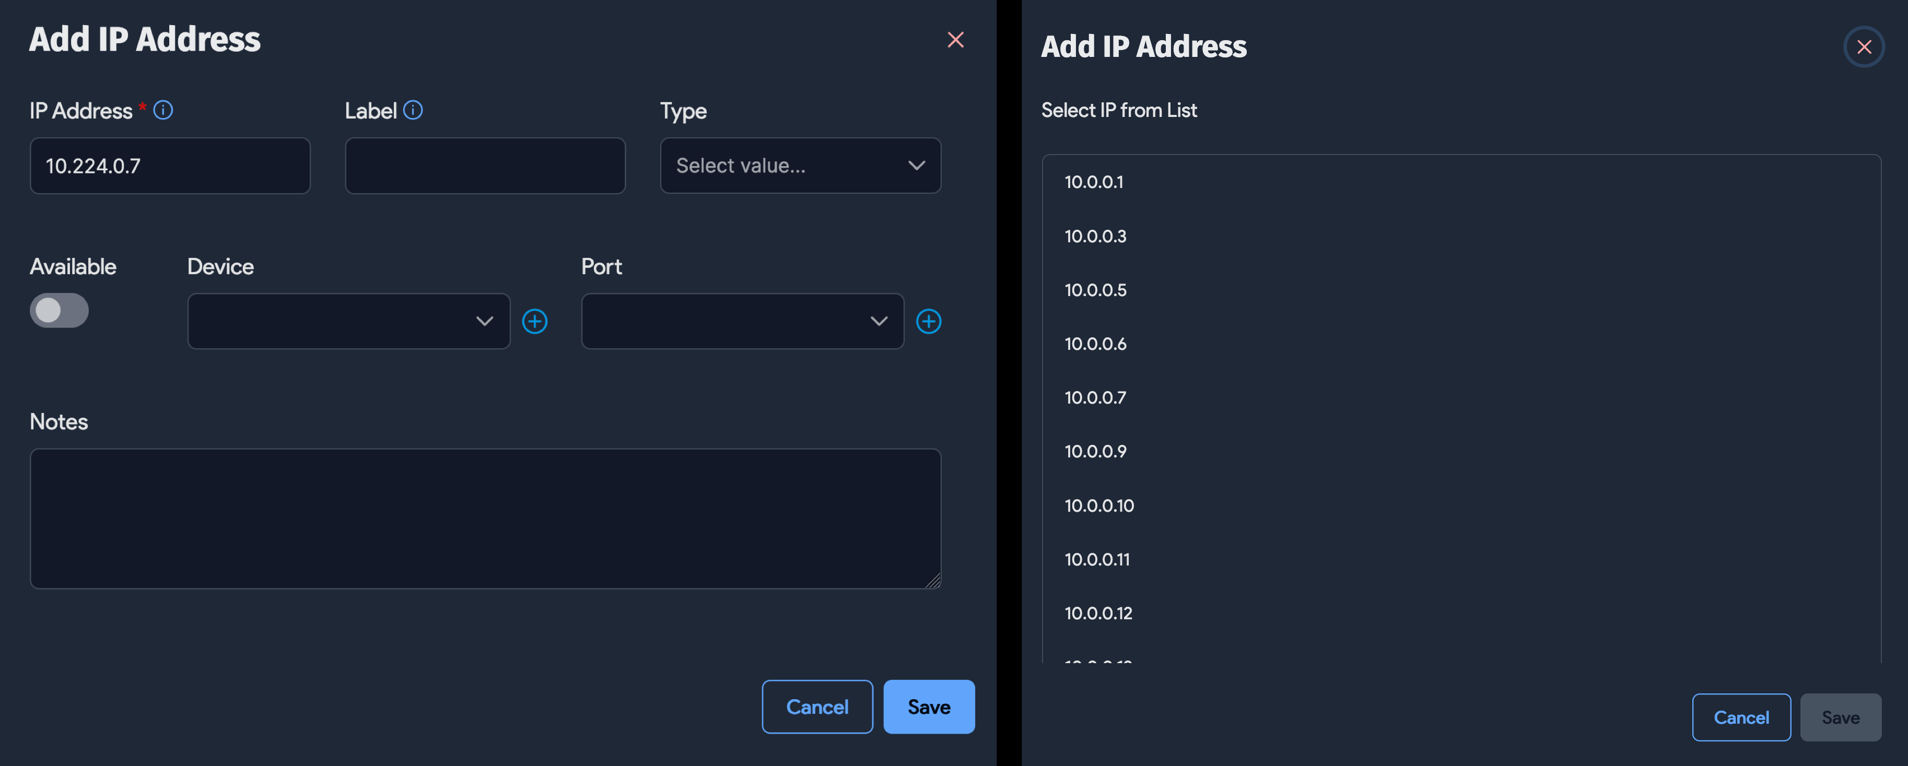Click the IP Address field containing 10.224.0.7
The width and height of the screenshot is (1908, 766).
(x=170, y=165)
